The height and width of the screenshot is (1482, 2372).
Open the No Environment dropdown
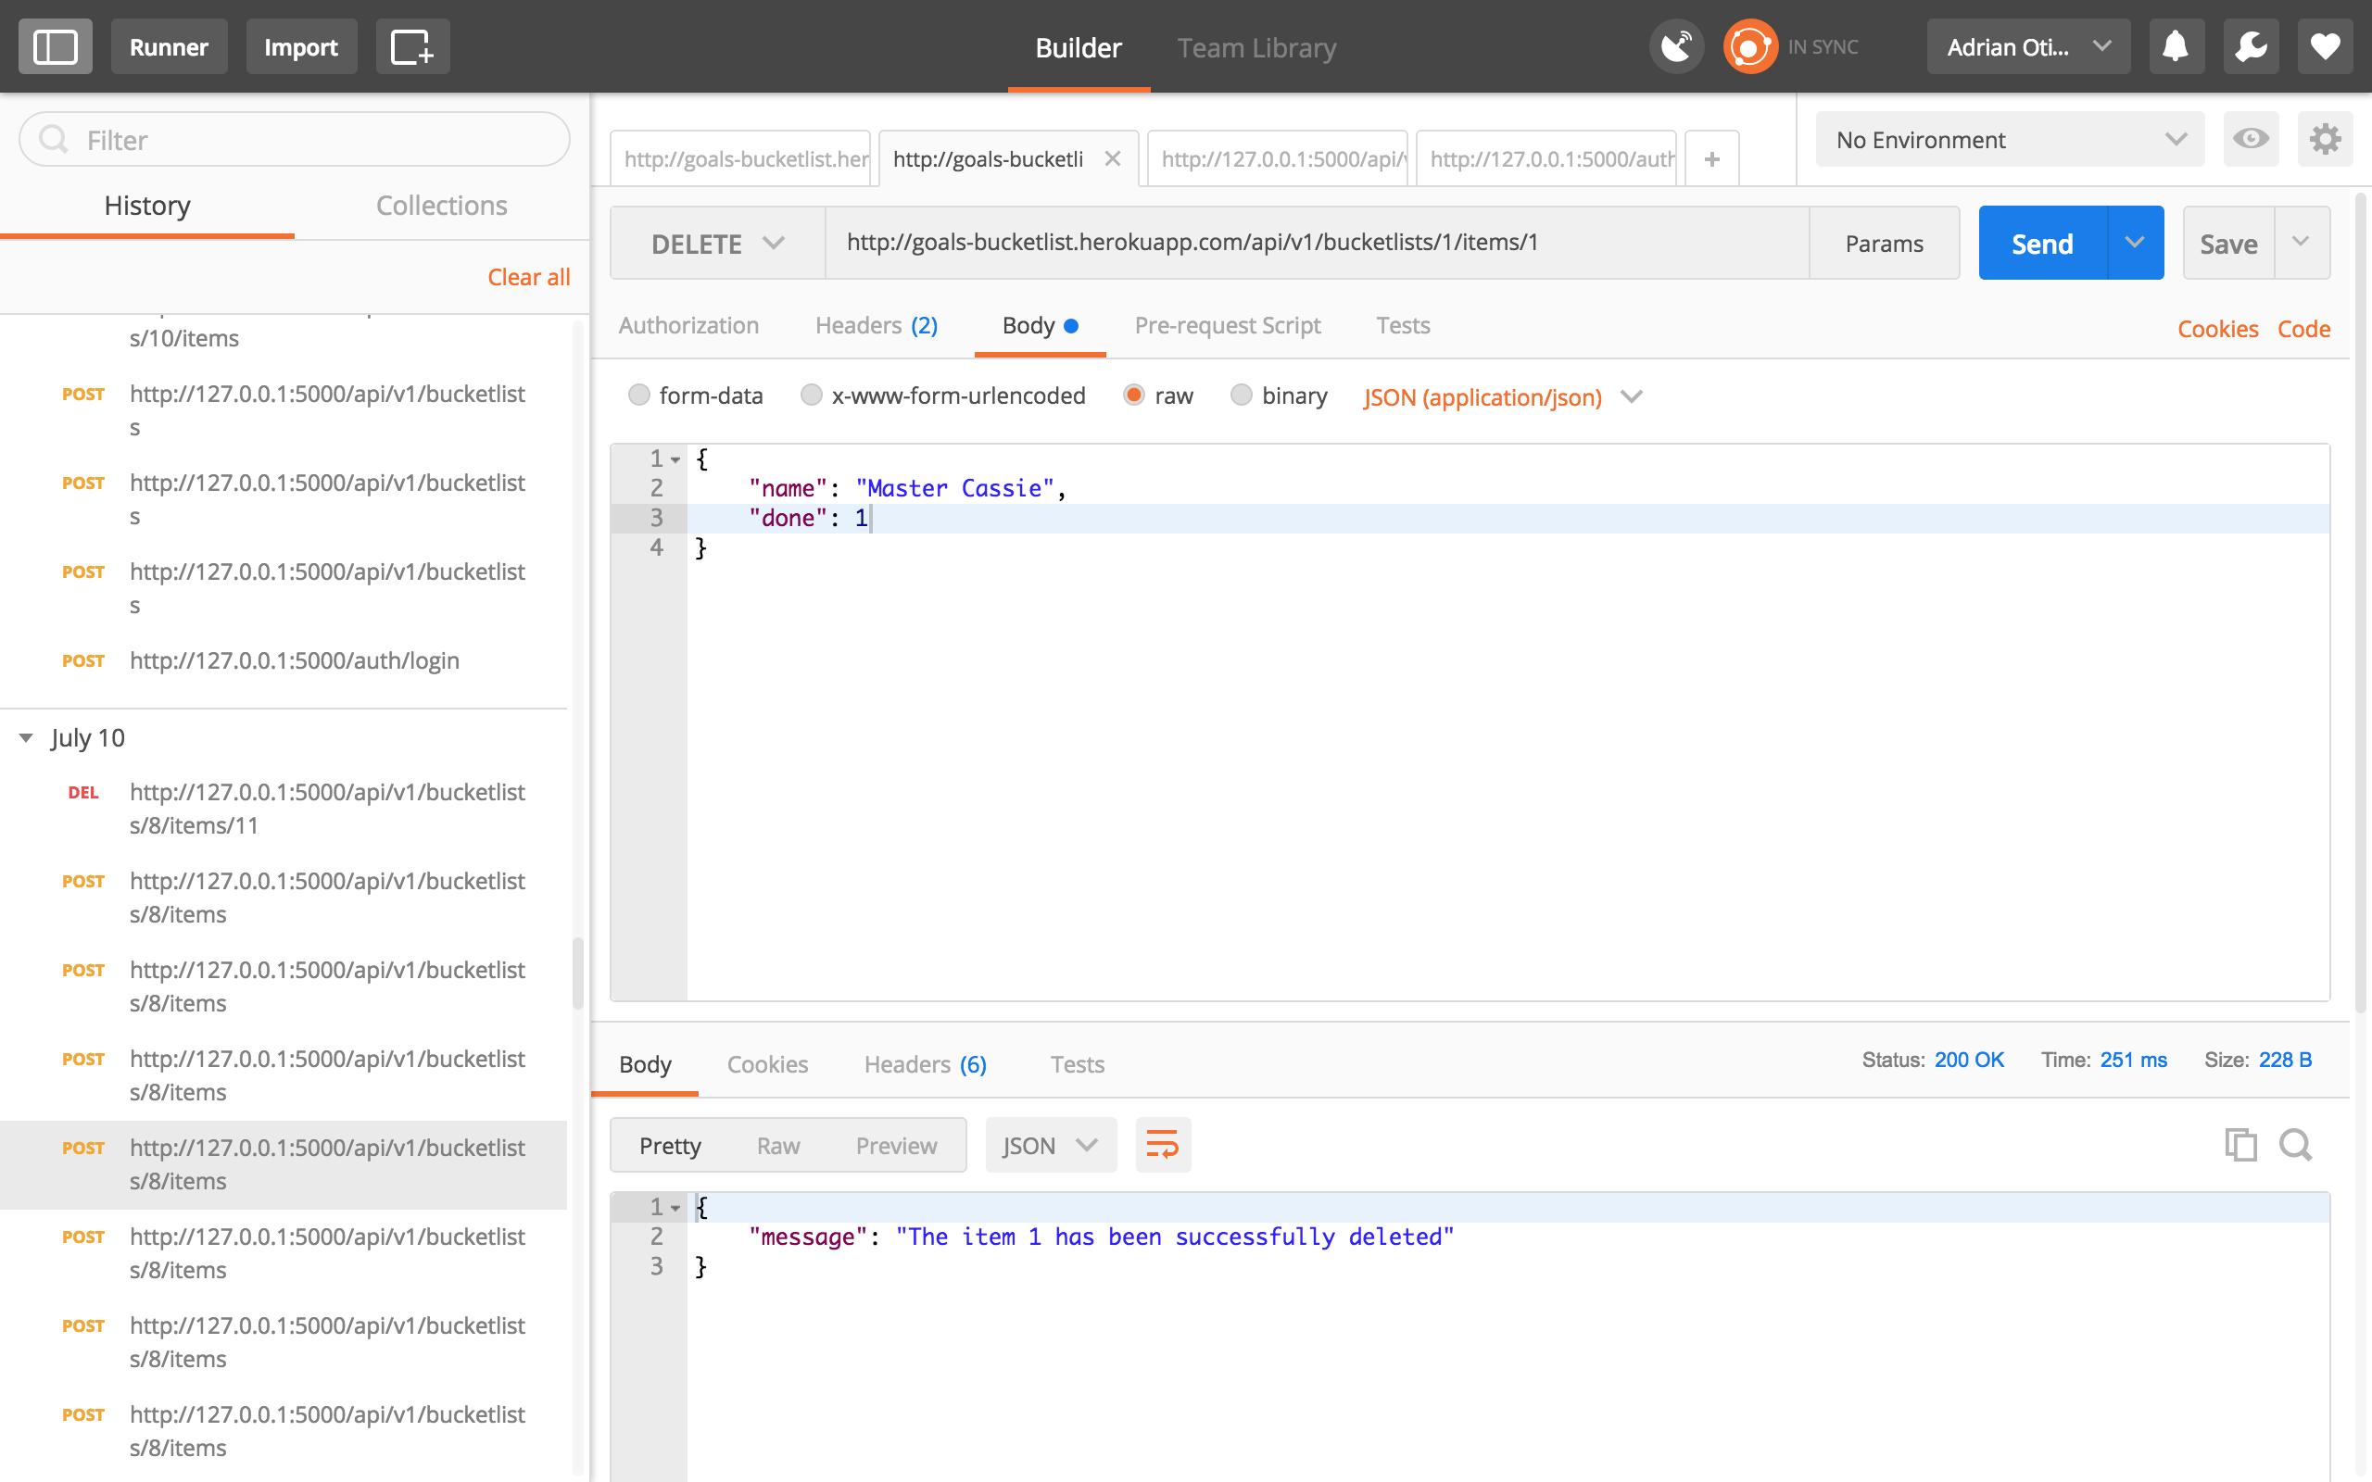coord(2009,139)
